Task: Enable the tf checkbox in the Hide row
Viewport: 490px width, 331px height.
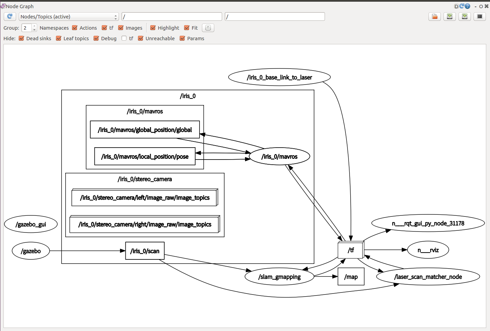Action: 124,38
